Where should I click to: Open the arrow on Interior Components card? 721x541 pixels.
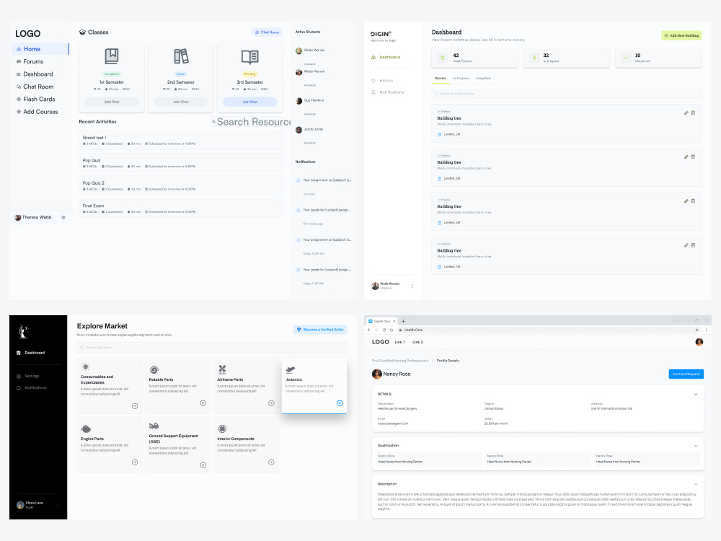271,462
